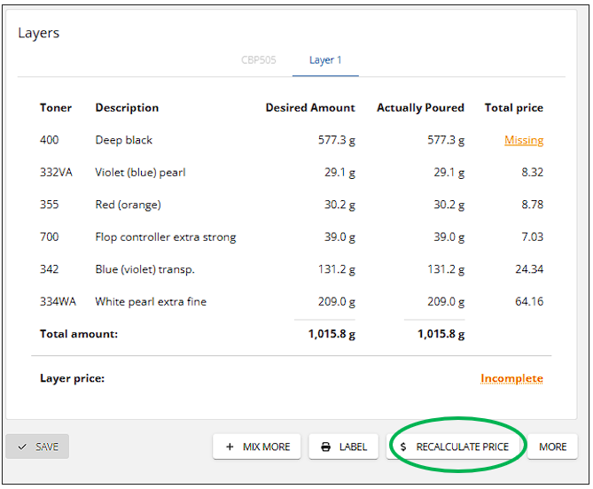This screenshot has width=593, height=489.
Task: Click the 24.34 price value
Action: click(529, 269)
